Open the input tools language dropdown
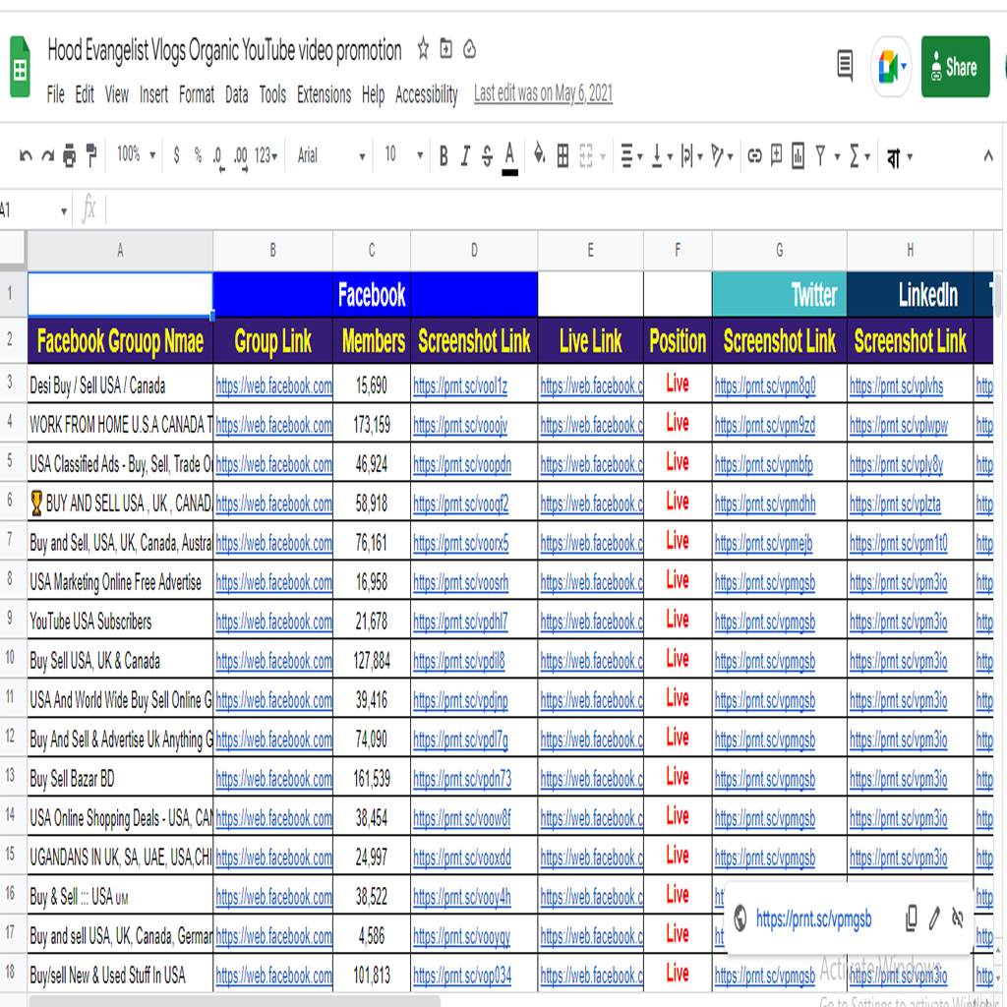 [x=899, y=156]
